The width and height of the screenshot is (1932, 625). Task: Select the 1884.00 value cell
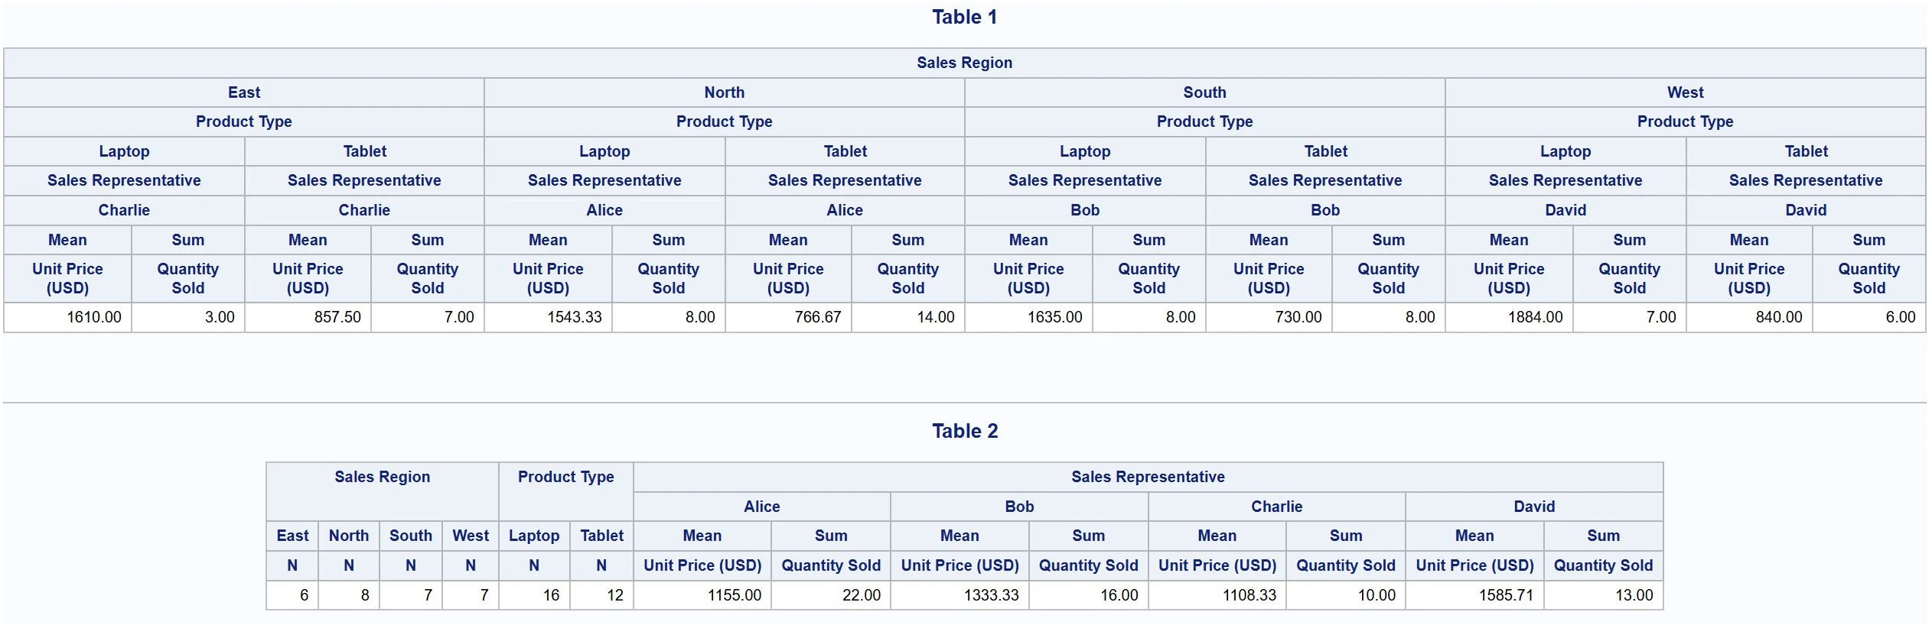[1509, 317]
